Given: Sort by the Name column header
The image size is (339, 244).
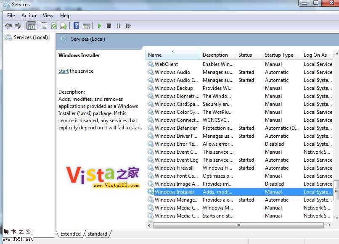Looking at the screenshot, I should (x=173, y=55).
